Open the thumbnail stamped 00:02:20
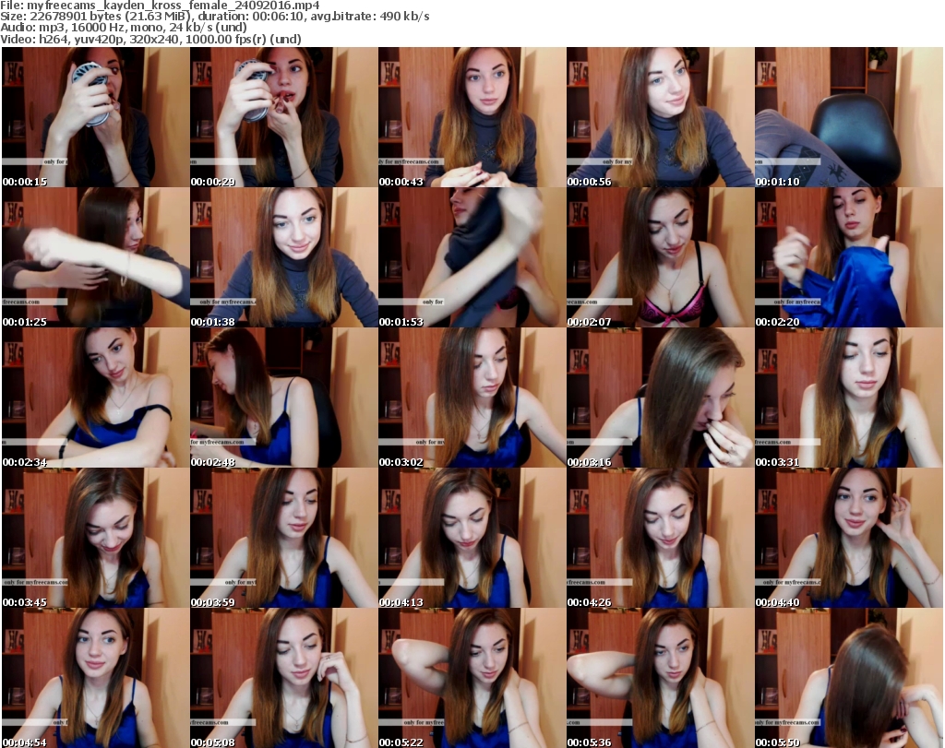 coord(849,257)
